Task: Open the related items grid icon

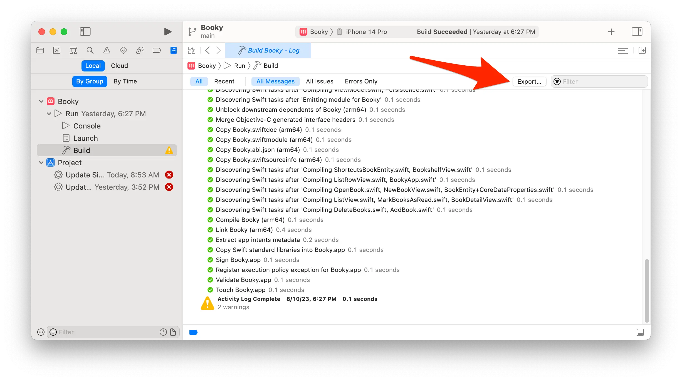Action: [192, 50]
